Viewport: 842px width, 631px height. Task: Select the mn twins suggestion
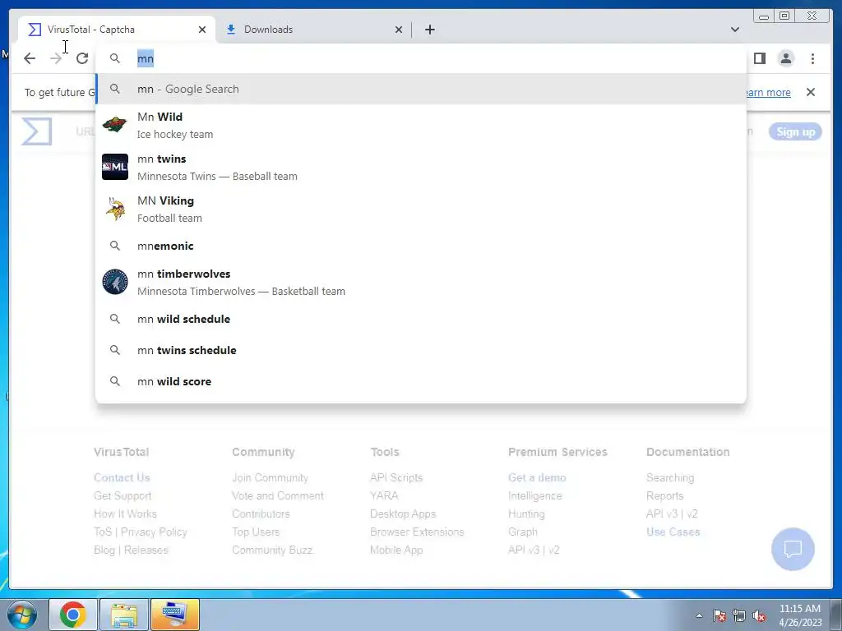pyautogui.click(x=420, y=167)
